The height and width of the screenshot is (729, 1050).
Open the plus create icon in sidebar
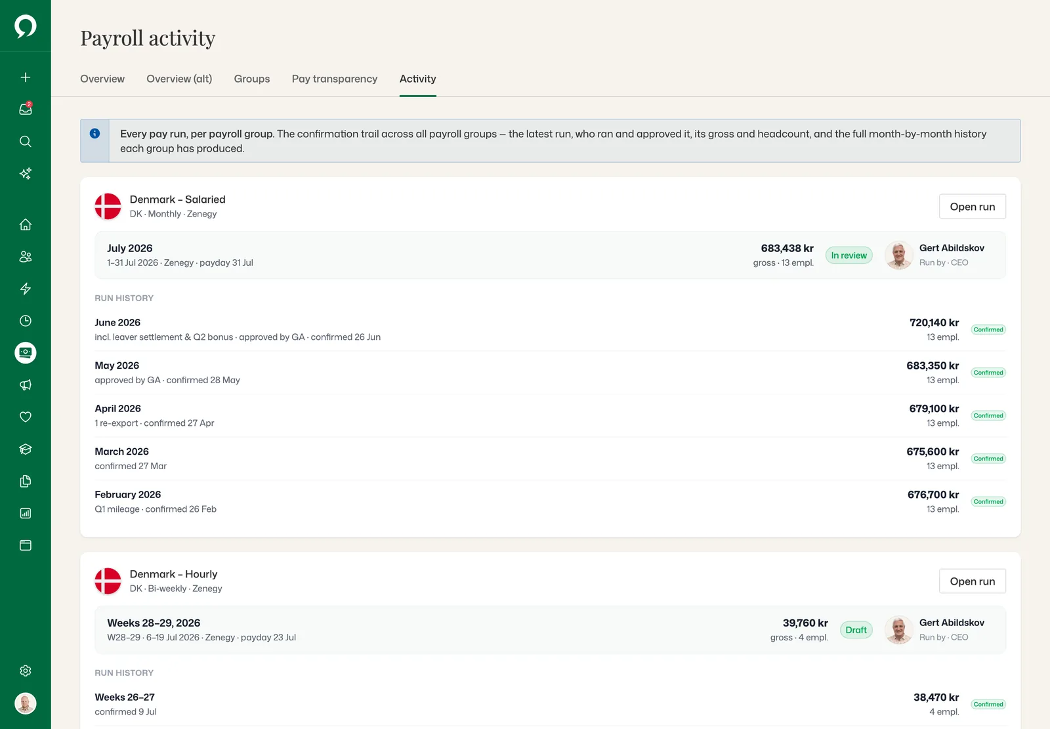point(26,77)
